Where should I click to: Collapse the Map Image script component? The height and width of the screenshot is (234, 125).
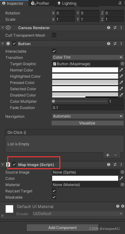(x=3, y=164)
